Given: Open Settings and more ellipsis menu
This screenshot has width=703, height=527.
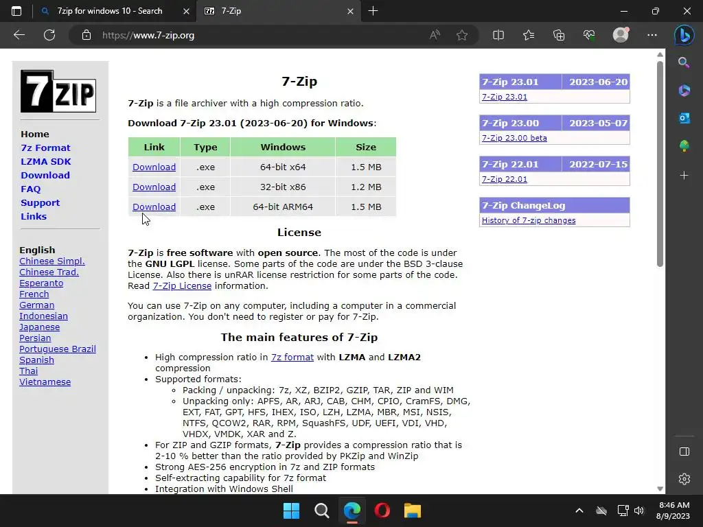Looking at the screenshot, I should pyautogui.click(x=652, y=35).
